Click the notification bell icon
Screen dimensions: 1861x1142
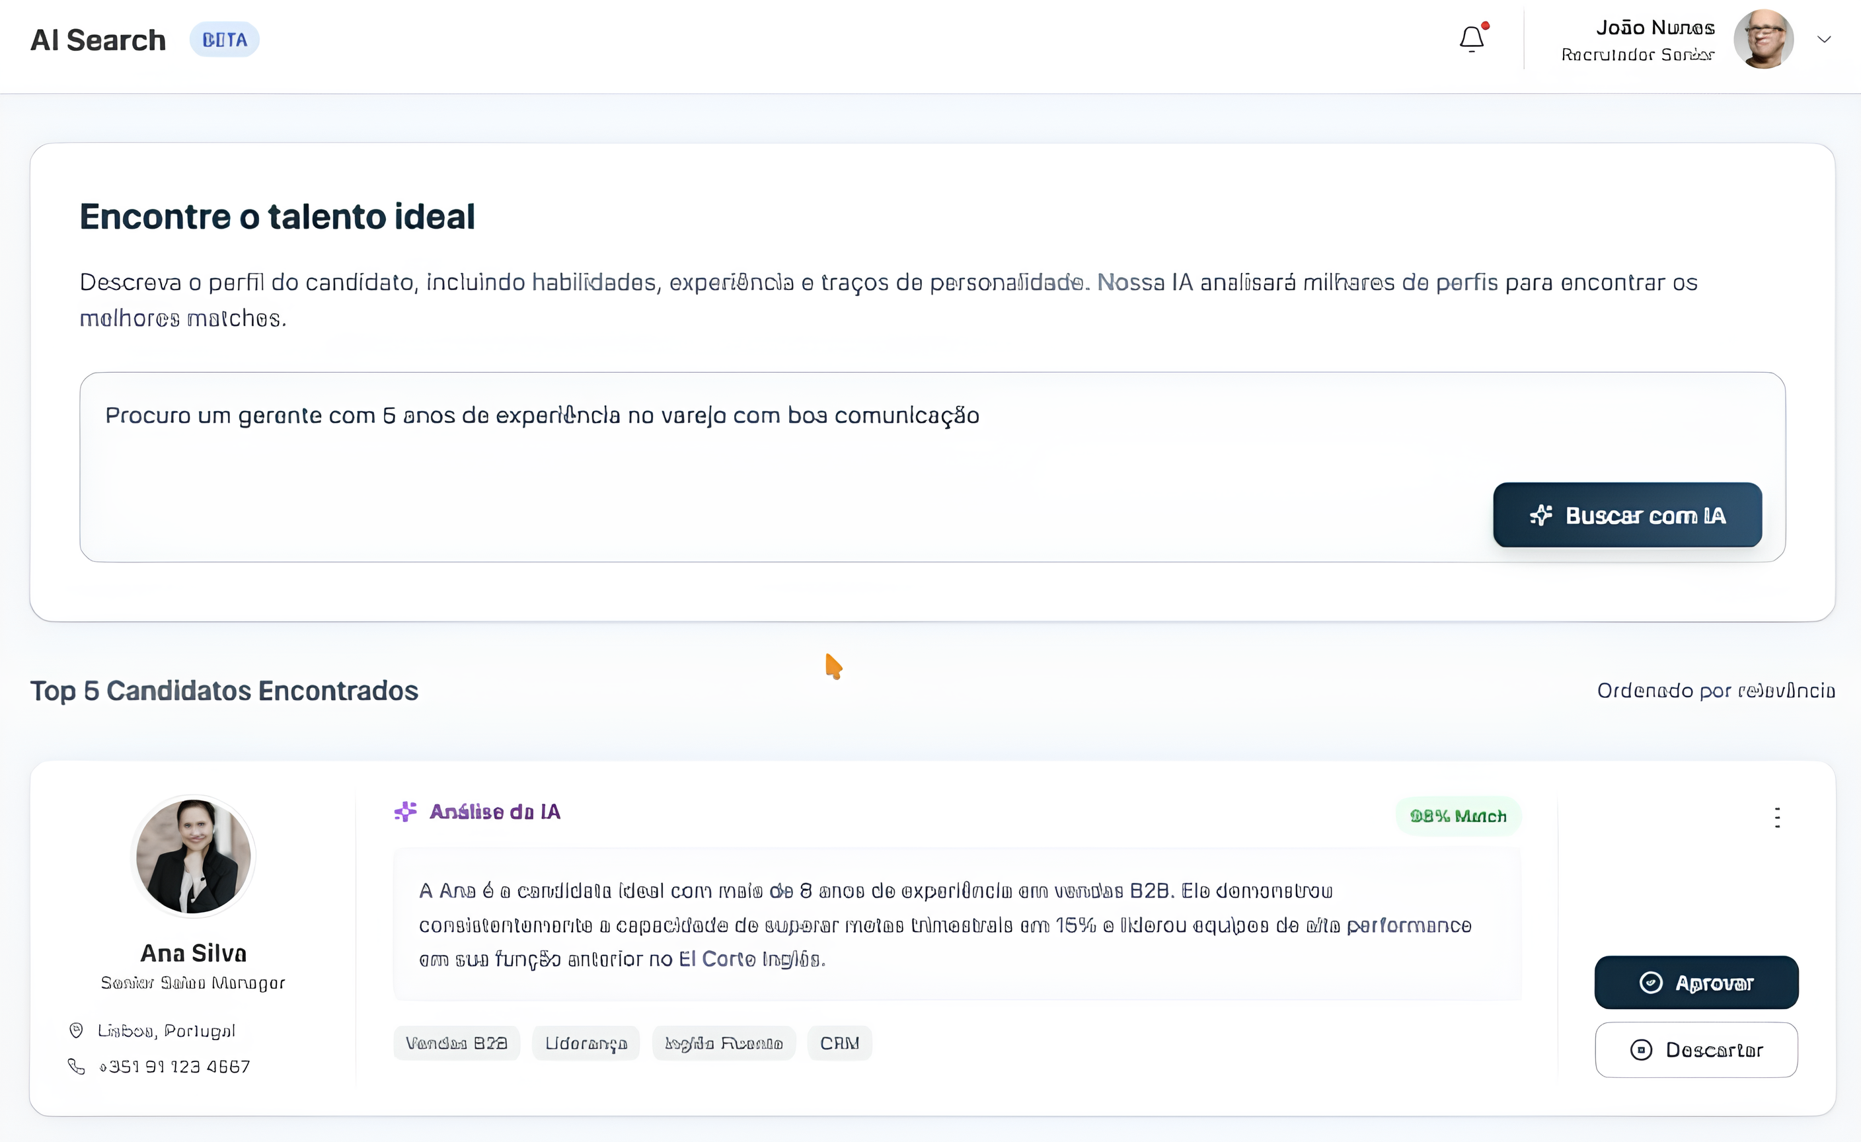click(1470, 38)
